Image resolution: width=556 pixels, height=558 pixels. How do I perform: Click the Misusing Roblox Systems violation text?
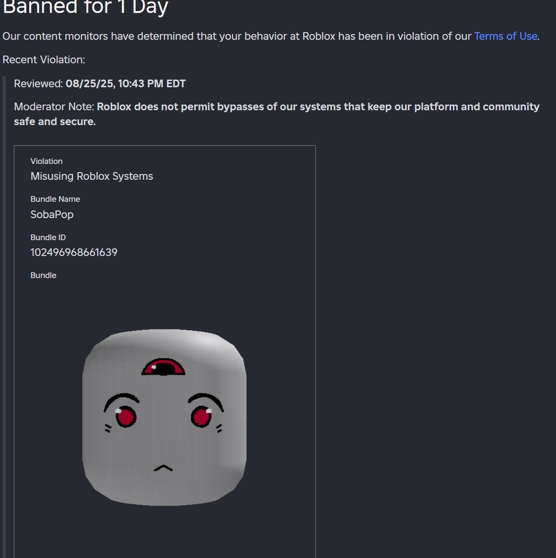(x=92, y=176)
